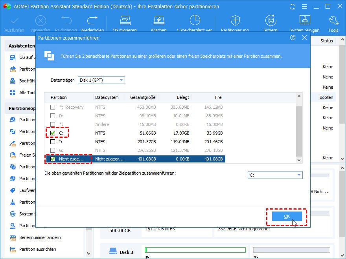Image resolution: width=346 pixels, height=259 pixels.
Task: Uncheck the Nicht zugeordnet partition checkbox
Action: [x=53, y=159]
